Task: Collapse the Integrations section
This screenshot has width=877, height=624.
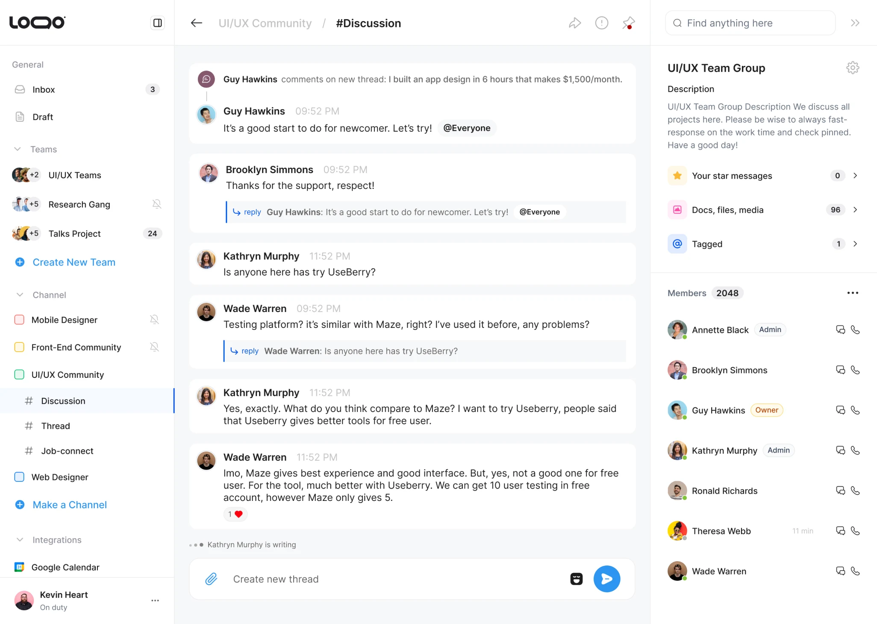Action: pyautogui.click(x=20, y=540)
